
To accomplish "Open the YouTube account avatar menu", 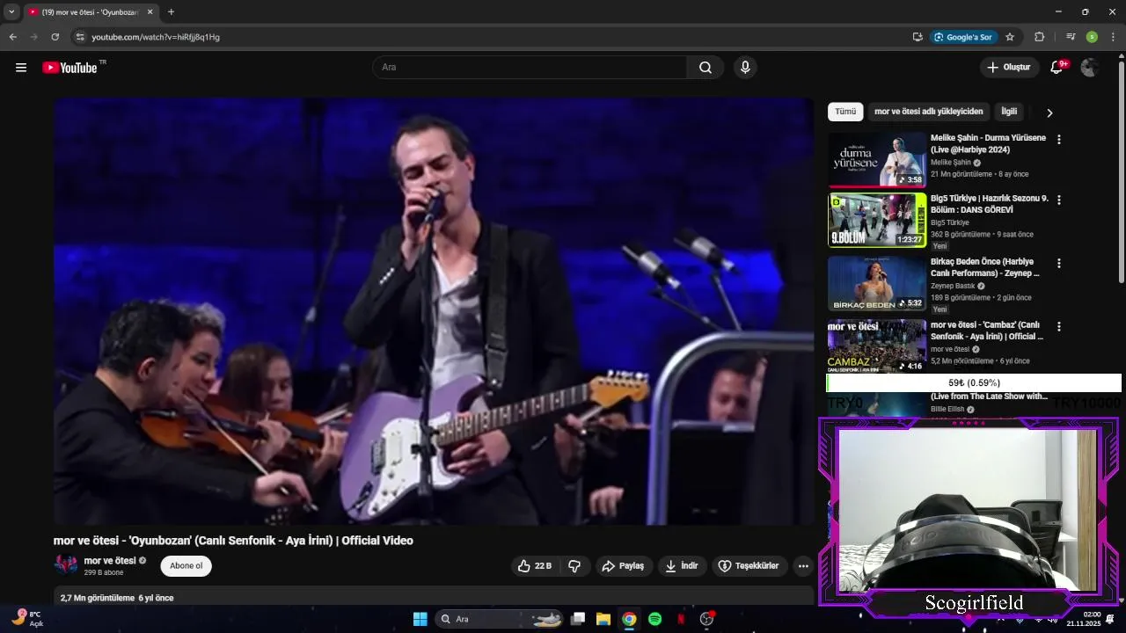I will point(1090,68).
